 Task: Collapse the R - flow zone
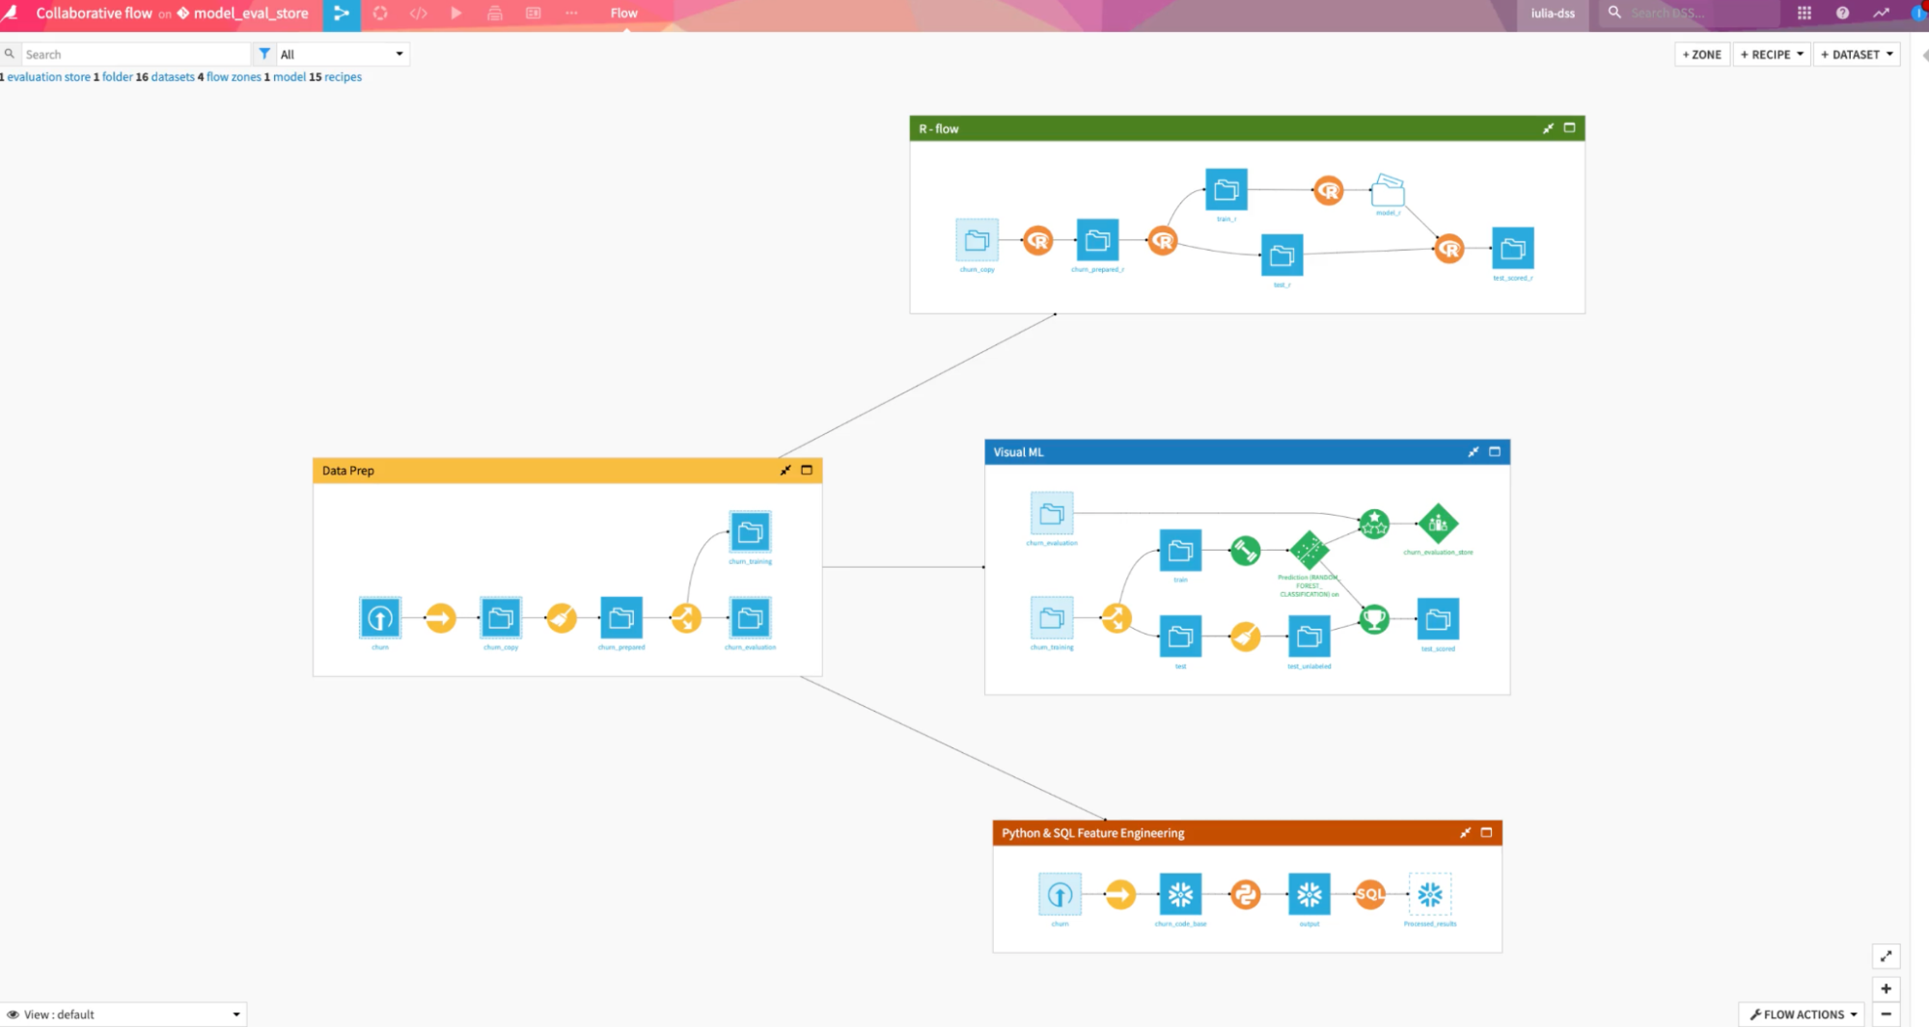[x=1548, y=127]
